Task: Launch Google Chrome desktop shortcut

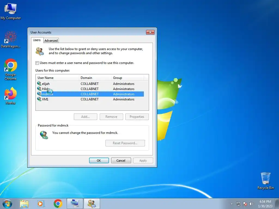Action: 11,69
